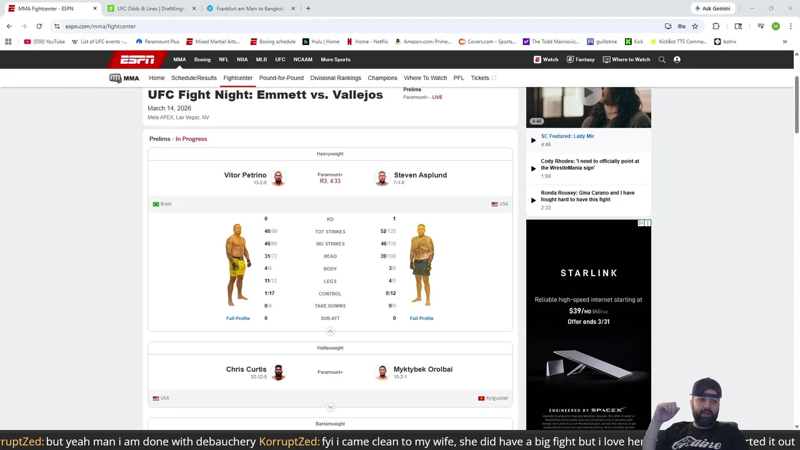Open the Kick bookmark
The image size is (800, 450).
pos(634,41)
